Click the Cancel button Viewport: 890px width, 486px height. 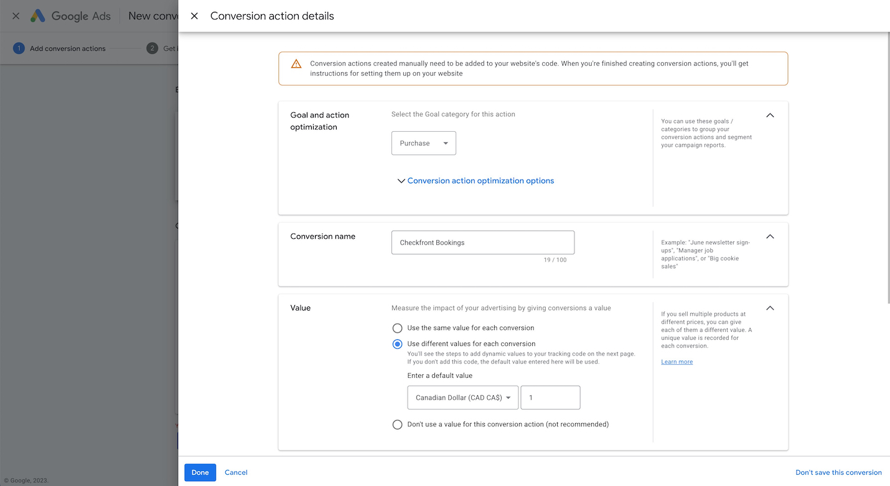coord(236,472)
